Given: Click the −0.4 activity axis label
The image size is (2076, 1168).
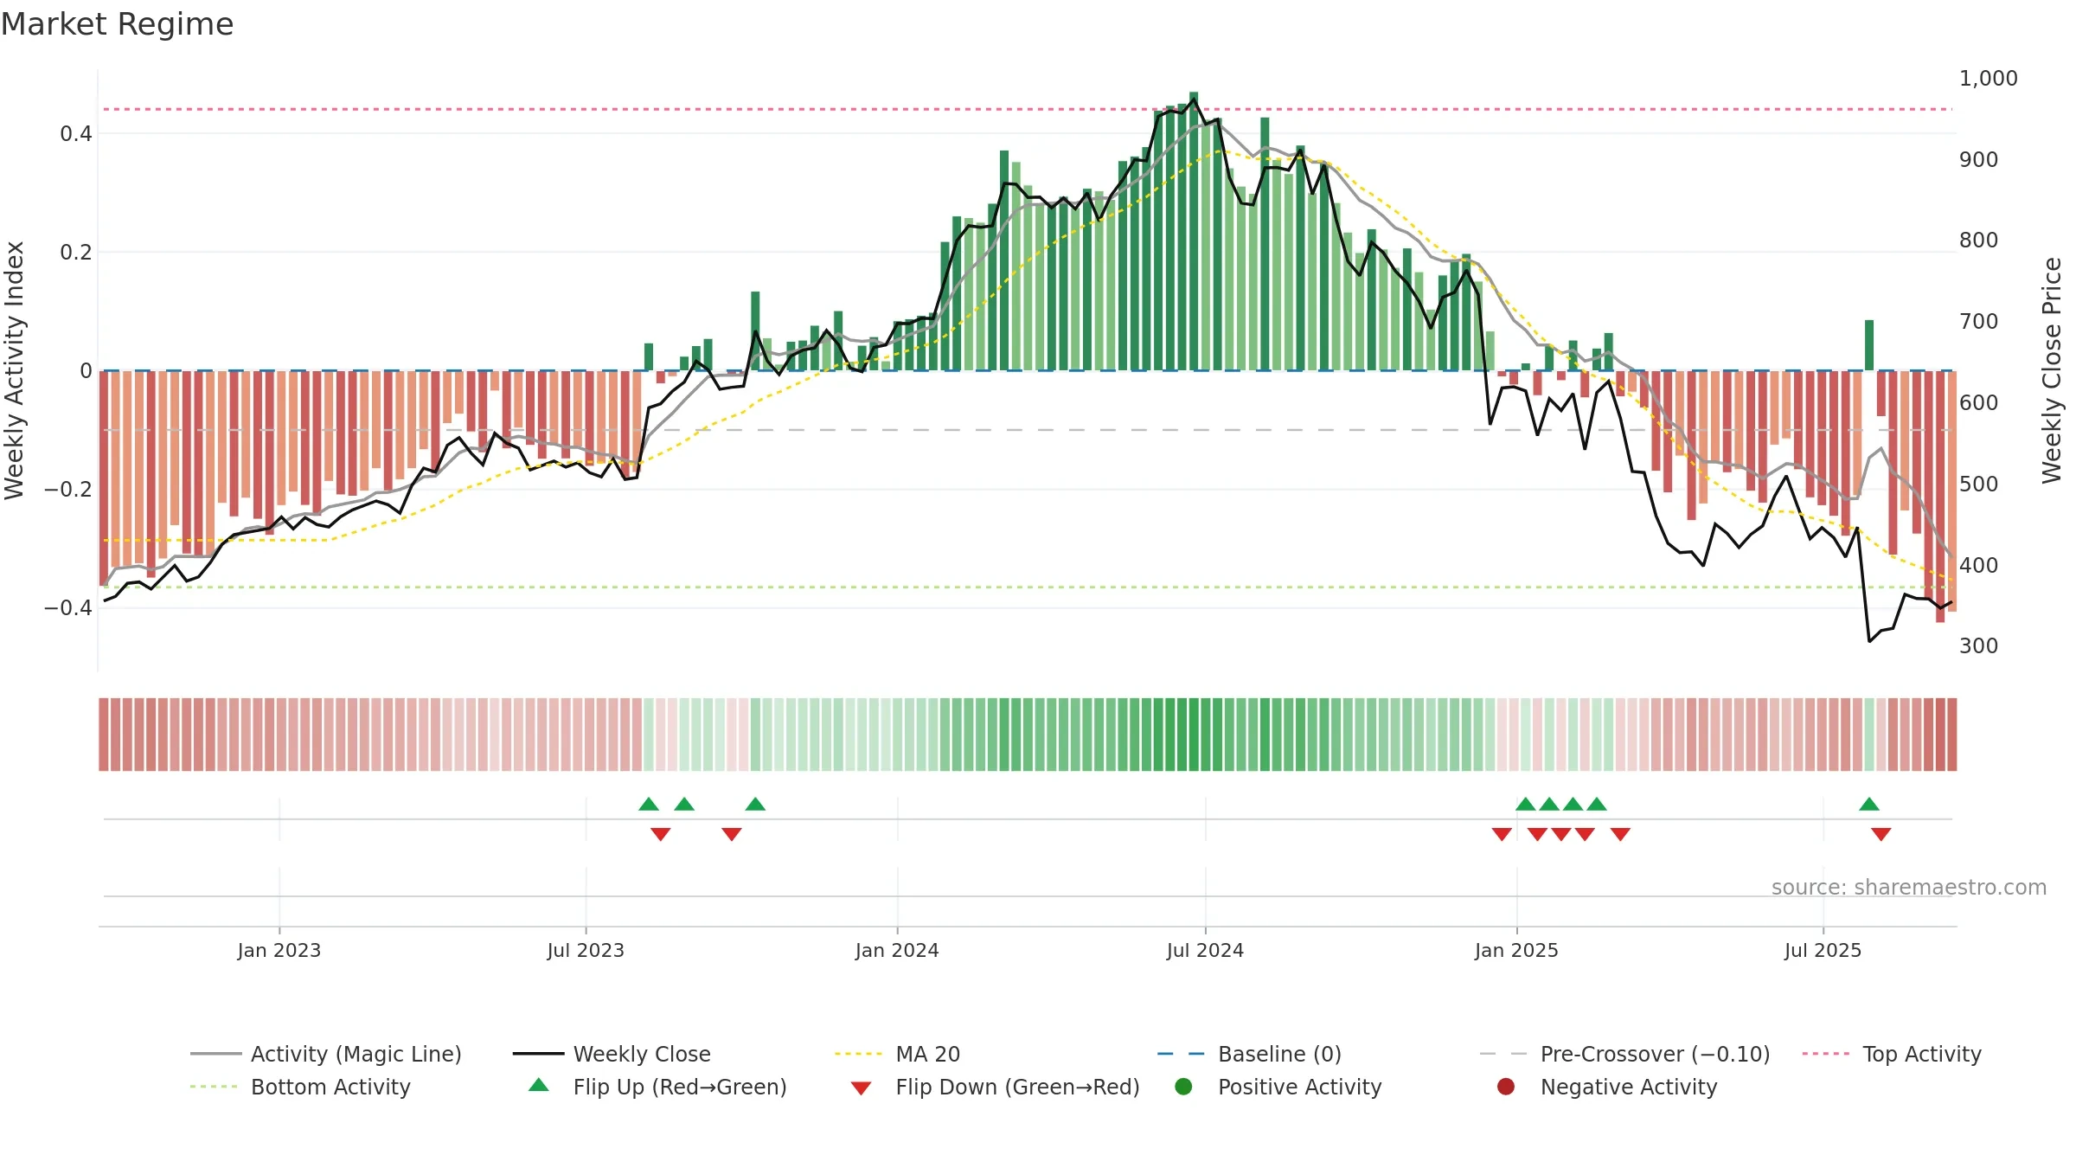Looking at the screenshot, I should tap(67, 608).
